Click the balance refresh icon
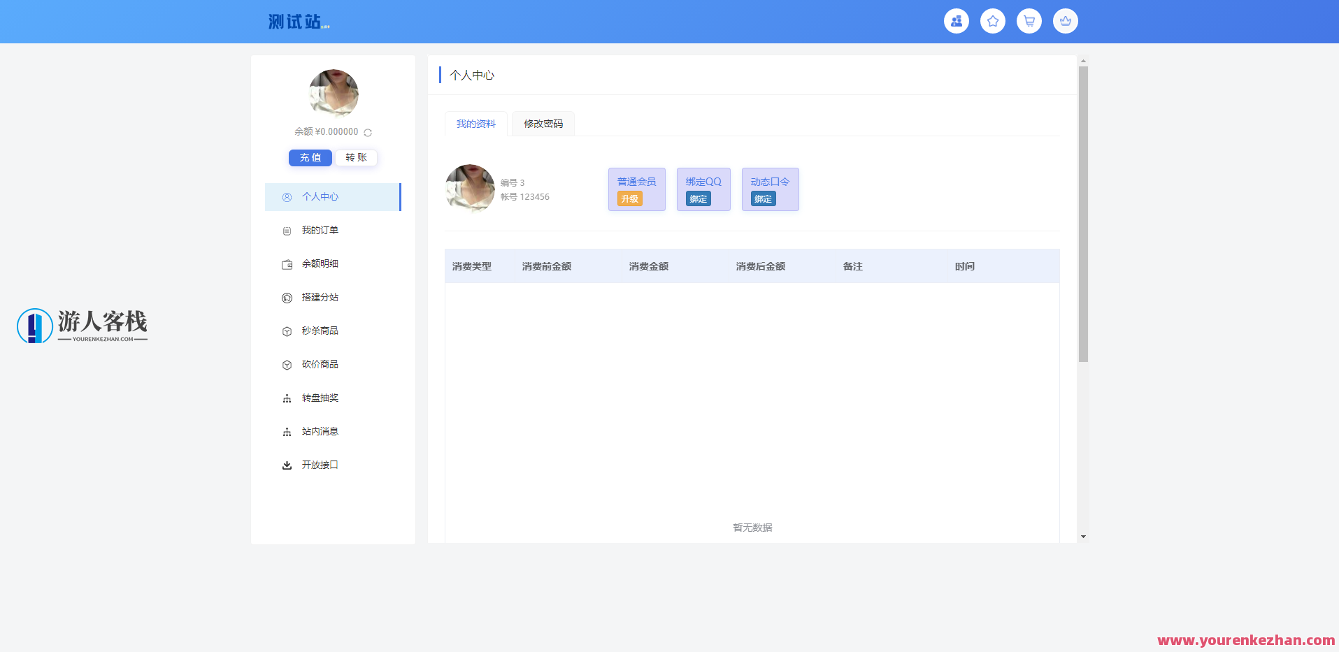Image resolution: width=1339 pixels, height=652 pixels. click(367, 132)
